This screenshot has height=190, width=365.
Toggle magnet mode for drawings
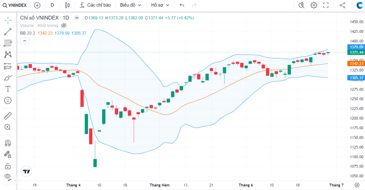click(x=8, y=143)
